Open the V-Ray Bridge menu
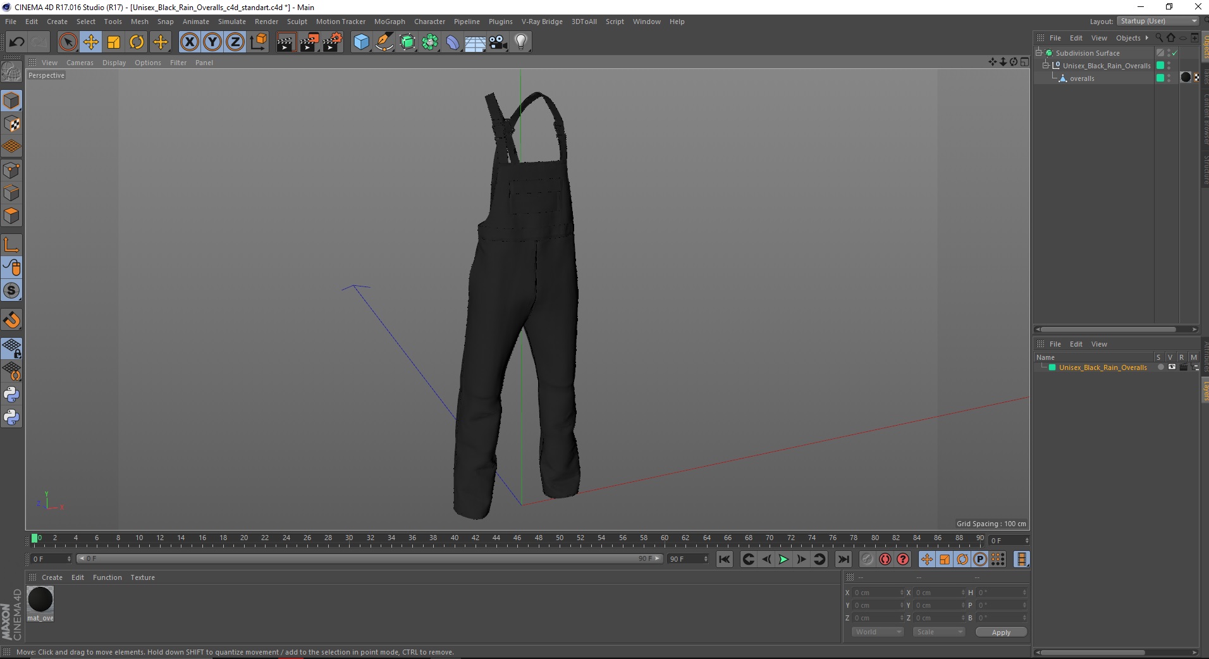Viewport: 1209px width, 659px height. pos(542,22)
